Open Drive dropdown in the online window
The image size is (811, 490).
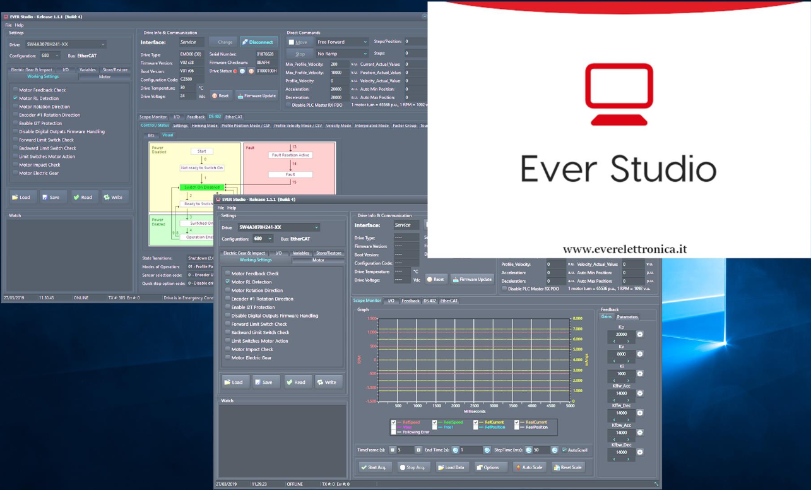[x=66, y=44]
